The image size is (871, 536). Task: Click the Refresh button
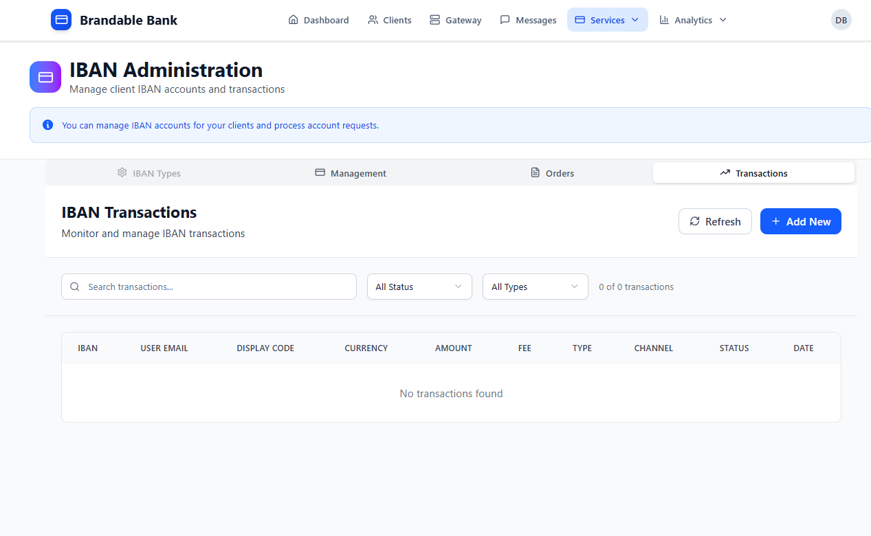coord(715,221)
